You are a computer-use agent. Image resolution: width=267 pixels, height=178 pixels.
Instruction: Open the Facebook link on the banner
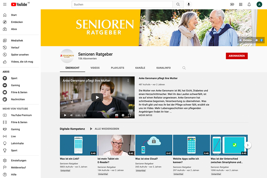click(262, 40)
